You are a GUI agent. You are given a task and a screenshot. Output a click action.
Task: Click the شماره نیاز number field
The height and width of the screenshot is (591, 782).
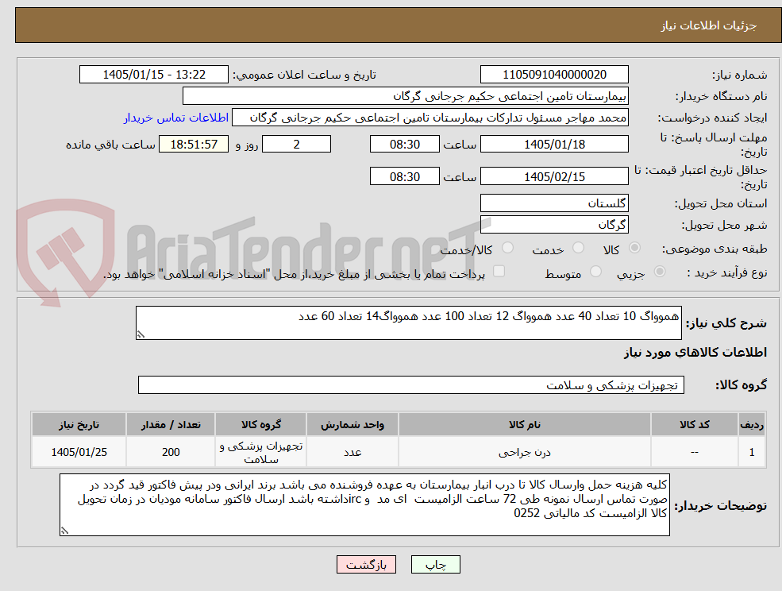coord(554,75)
